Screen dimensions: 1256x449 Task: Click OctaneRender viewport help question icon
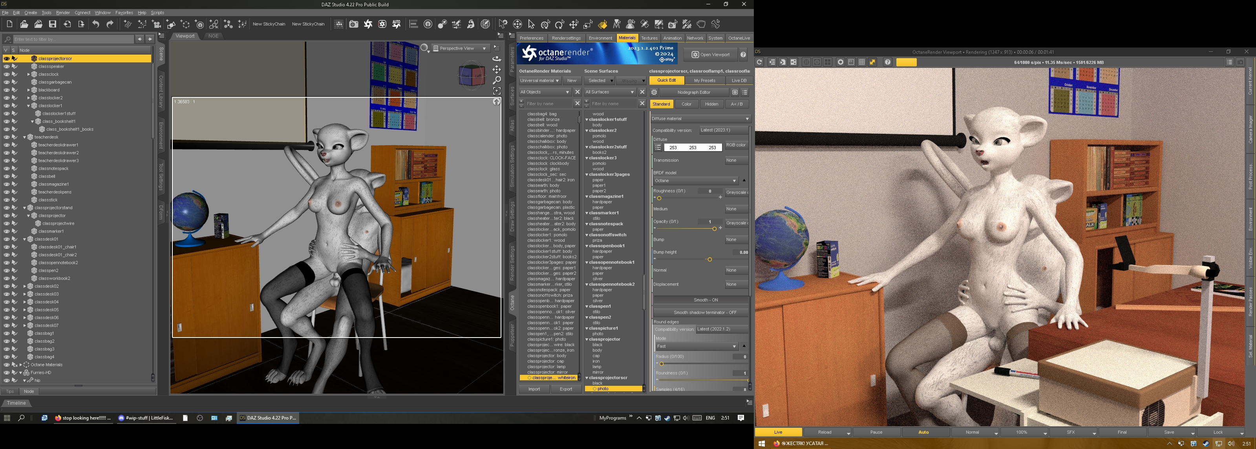(x=888, y=62)
